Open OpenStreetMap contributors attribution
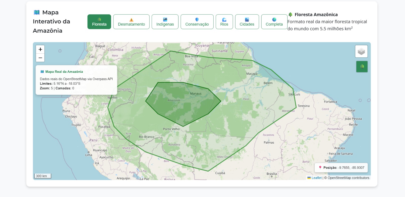The image size is (405, 197). click(348, 178)
